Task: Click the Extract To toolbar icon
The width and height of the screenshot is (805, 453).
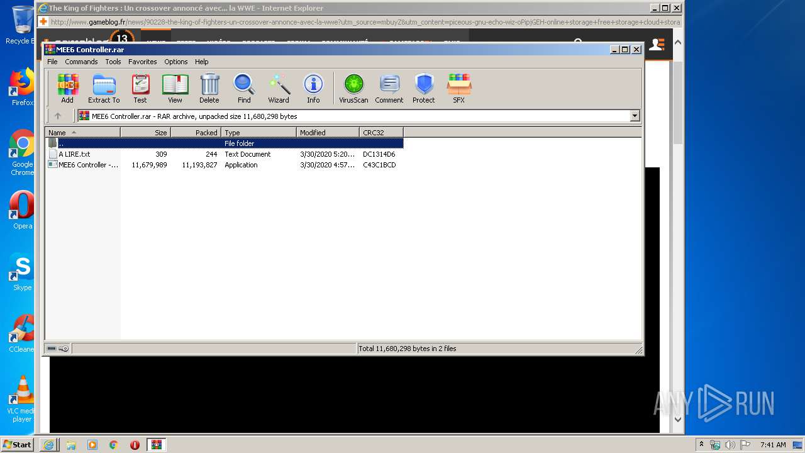Action: point(104,88)
